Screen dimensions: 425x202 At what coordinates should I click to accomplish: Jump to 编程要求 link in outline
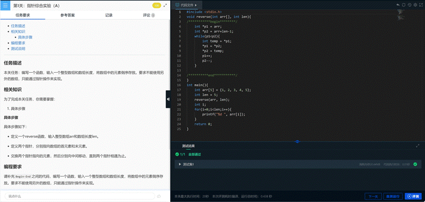coord(18,43)
